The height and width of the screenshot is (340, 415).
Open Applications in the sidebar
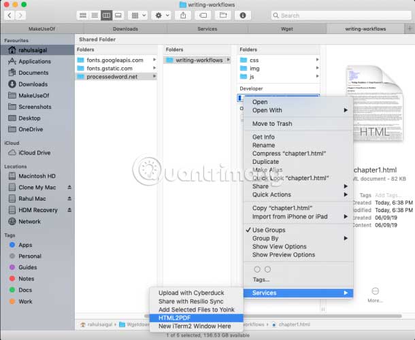pyautogui.click(x=37, y=61)
